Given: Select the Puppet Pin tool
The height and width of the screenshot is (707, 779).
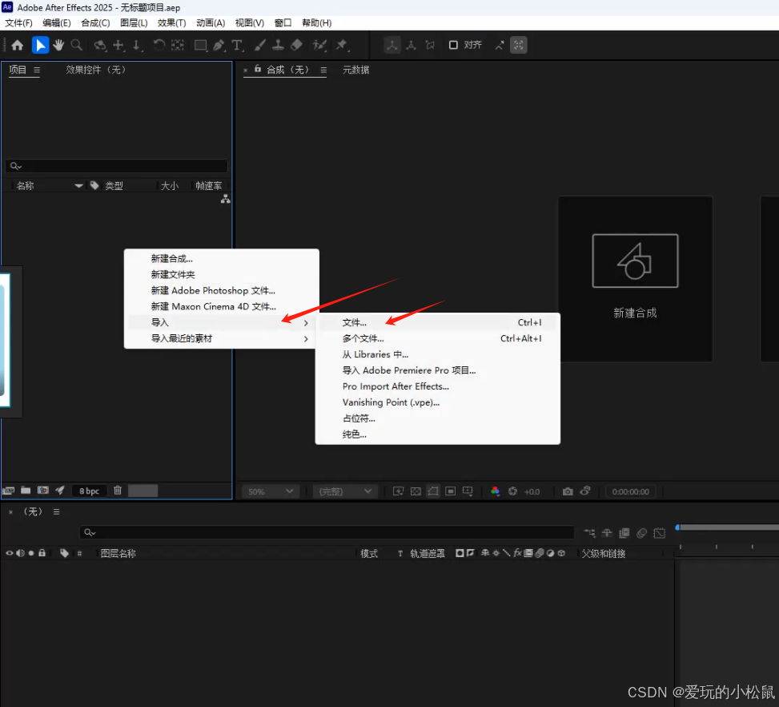Looking at the screenshot, I should coord(342,45).
